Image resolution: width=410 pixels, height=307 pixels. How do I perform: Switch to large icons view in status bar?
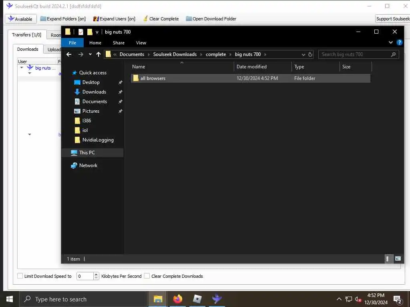tap(398, 259)
